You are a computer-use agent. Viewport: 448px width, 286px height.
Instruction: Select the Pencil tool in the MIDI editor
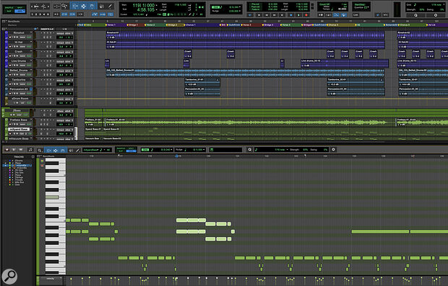(x=77, y=150)
